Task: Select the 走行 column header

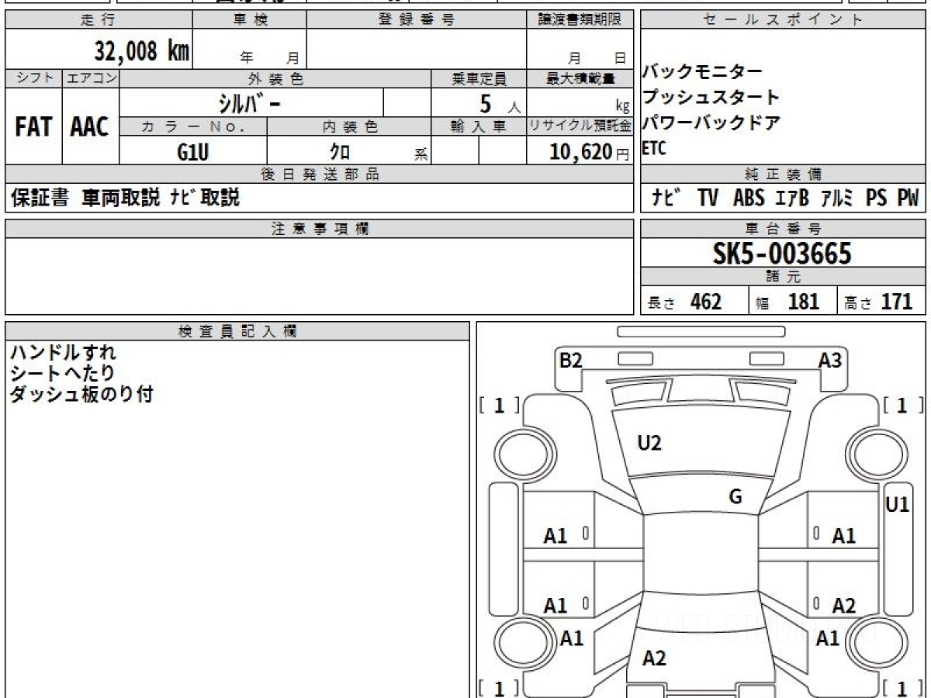Action: (x=98, y=20)
